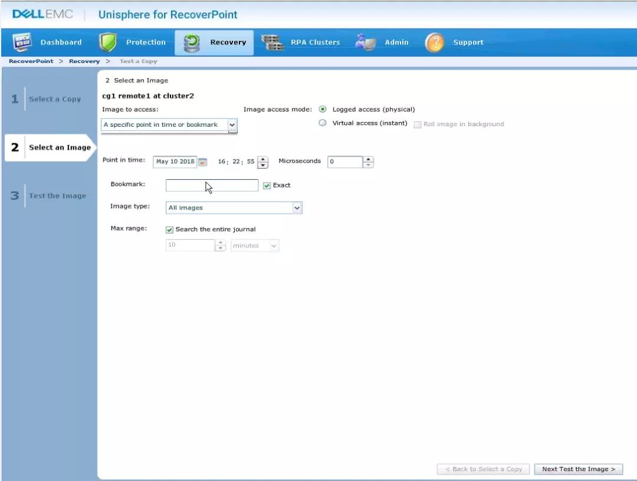Open the minutes unit dropdown

tap(255, 246)
